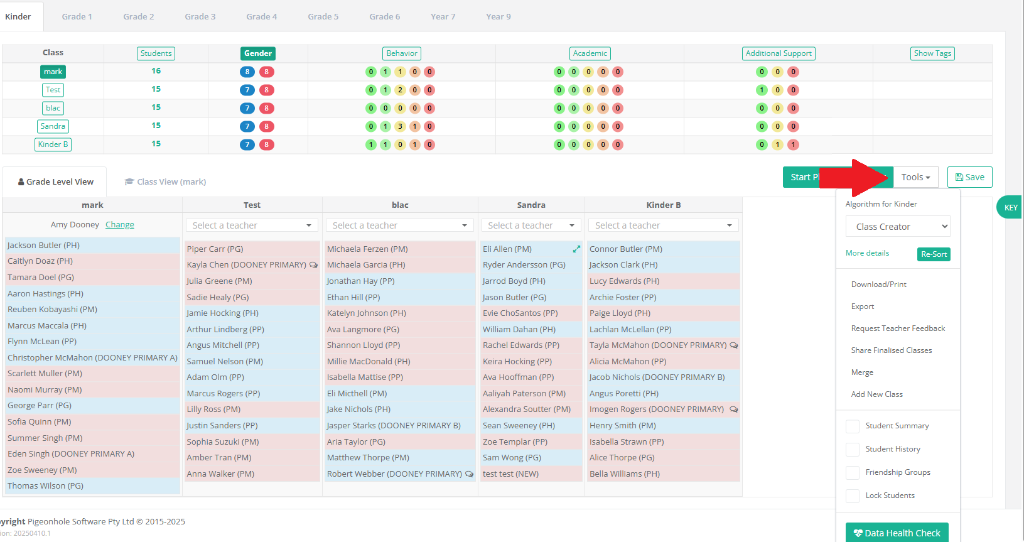Image resolution: width=1024 pixels, height=542 pixels.
Task: Click the comment icon next to Imogen Rogers
Action: tap(734, 409)
